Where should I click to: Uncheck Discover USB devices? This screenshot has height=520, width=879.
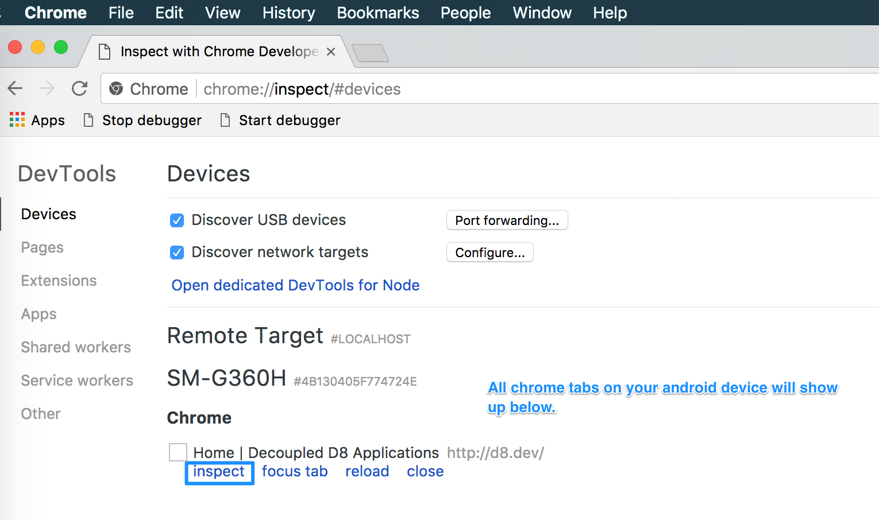[x=177, y=220]
